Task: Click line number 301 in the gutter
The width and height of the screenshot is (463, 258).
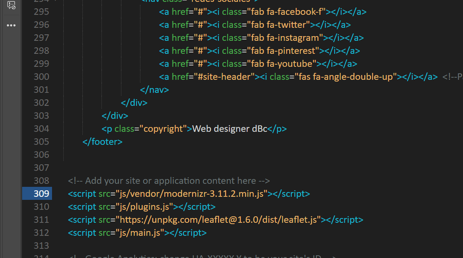Action: click(x=41, y=90)
